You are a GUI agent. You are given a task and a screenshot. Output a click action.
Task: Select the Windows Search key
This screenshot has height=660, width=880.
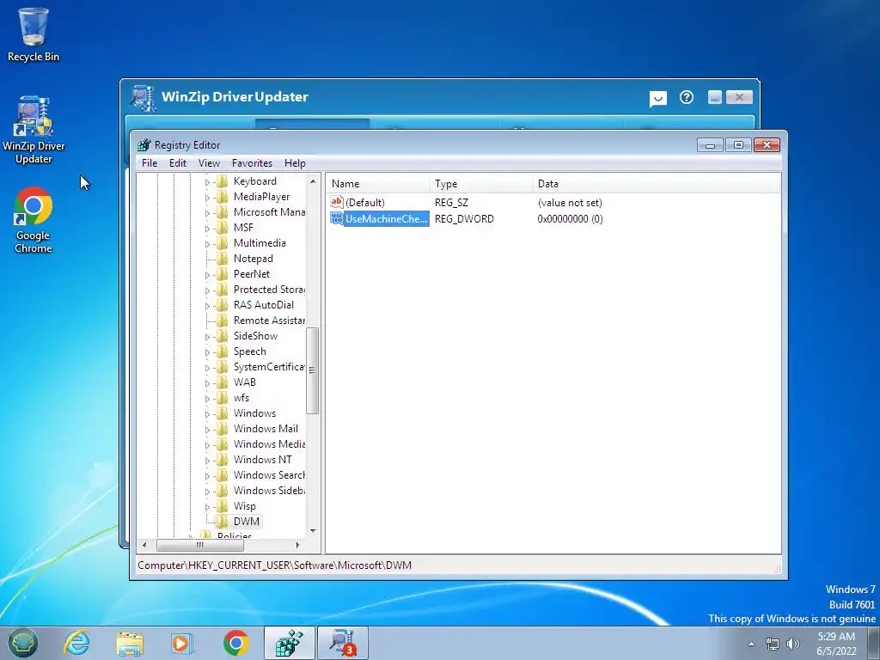coord(269,475)
